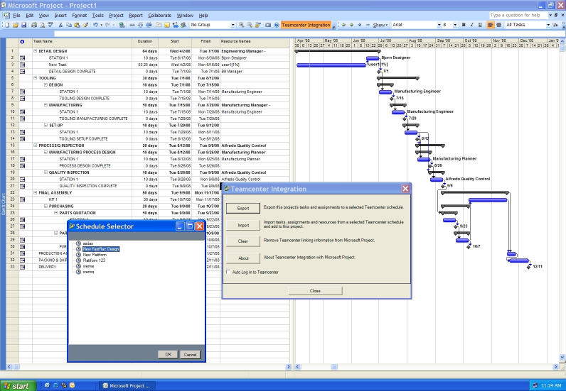Toggle Align Left button
566x391 pixels.
click(x=490, y=25)
